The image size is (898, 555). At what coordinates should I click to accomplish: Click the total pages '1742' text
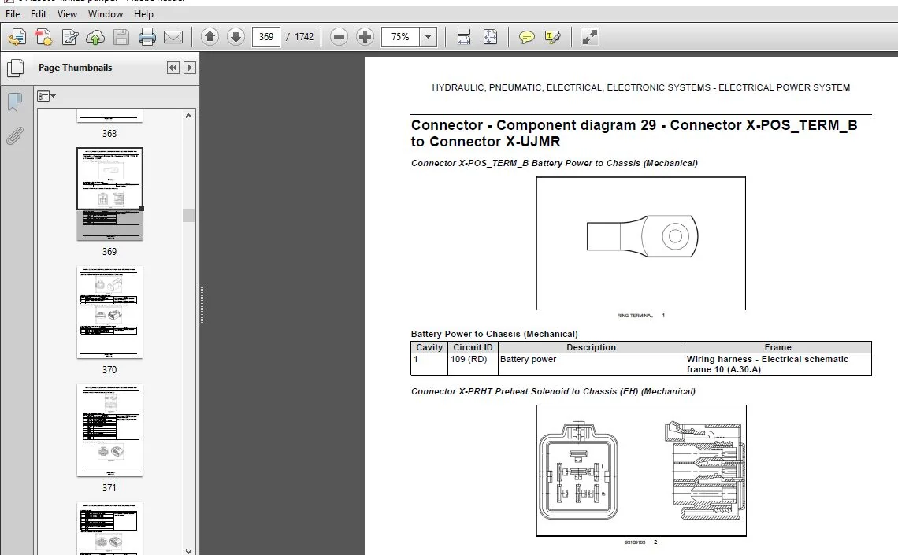click(304, 37)
